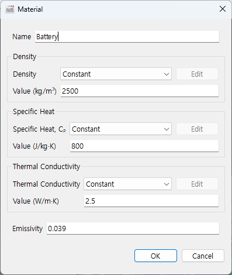Open the Density type dropdown
This screenshot has height=275, width=232.
tap(116, 74)
